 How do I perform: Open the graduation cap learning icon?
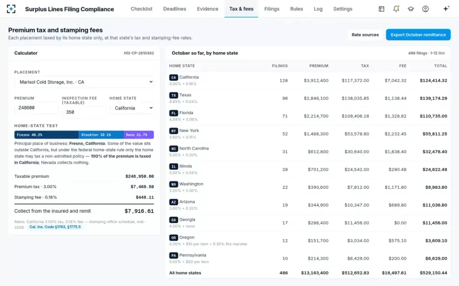click(411, 9)
